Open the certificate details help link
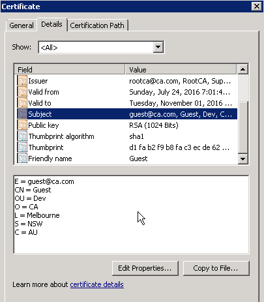264x302 pixels. (97, 284)
